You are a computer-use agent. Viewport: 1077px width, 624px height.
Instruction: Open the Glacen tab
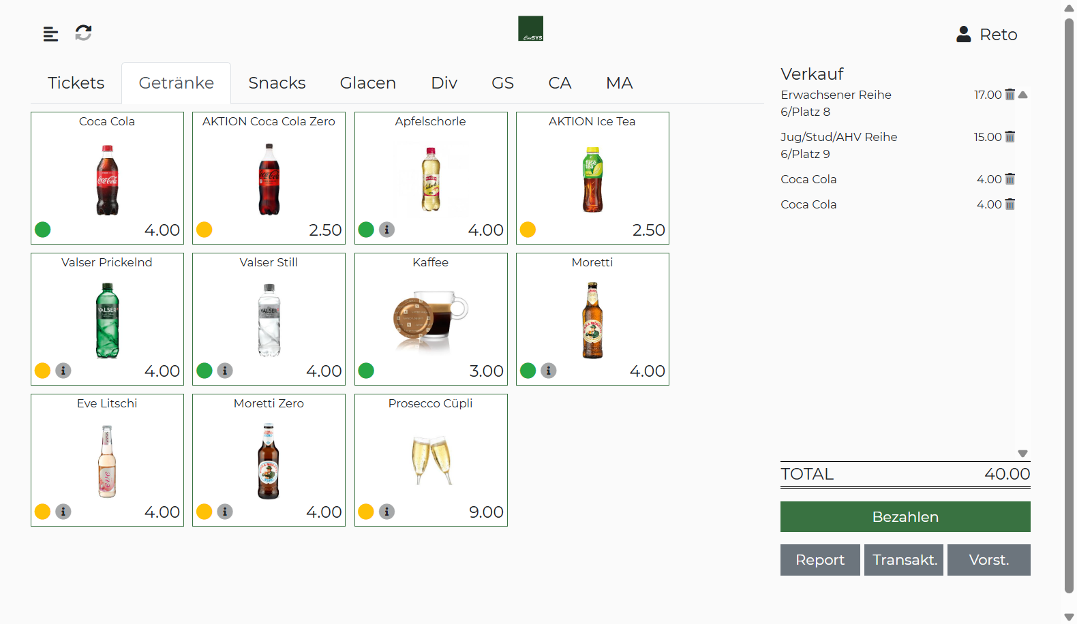tap(368, 83)
